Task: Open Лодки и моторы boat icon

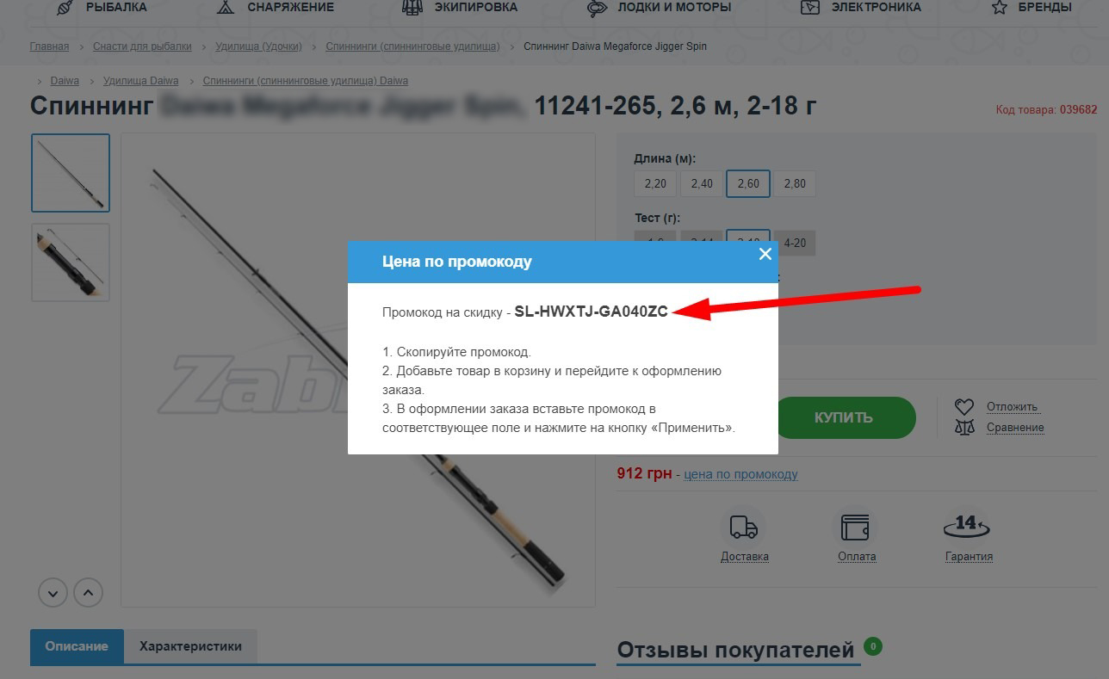Action: pos(598,8)
